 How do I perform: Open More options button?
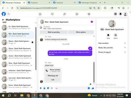coord(81,32)
